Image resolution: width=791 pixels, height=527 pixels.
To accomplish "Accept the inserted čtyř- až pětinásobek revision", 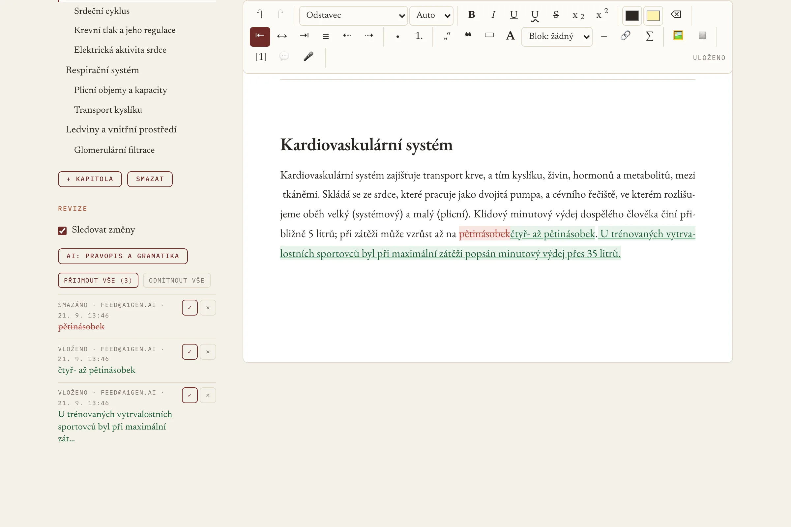I will point(190,352).
